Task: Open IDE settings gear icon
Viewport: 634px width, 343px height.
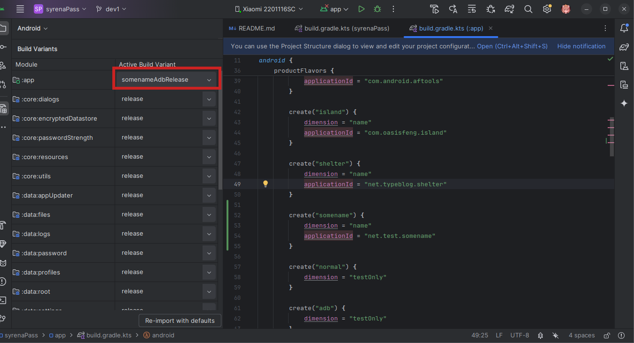Action: (x=547, y=9)
